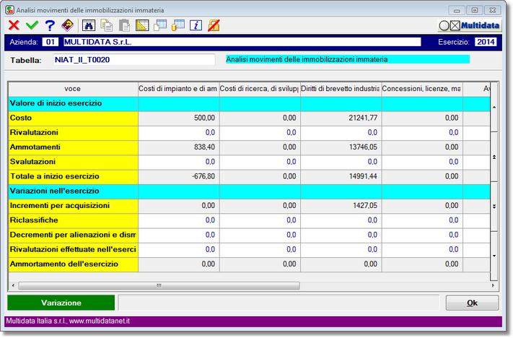The height and width of the screenshot is (338, 513).
Task: Click the Azienda code field 01
Action: point(50,42)
